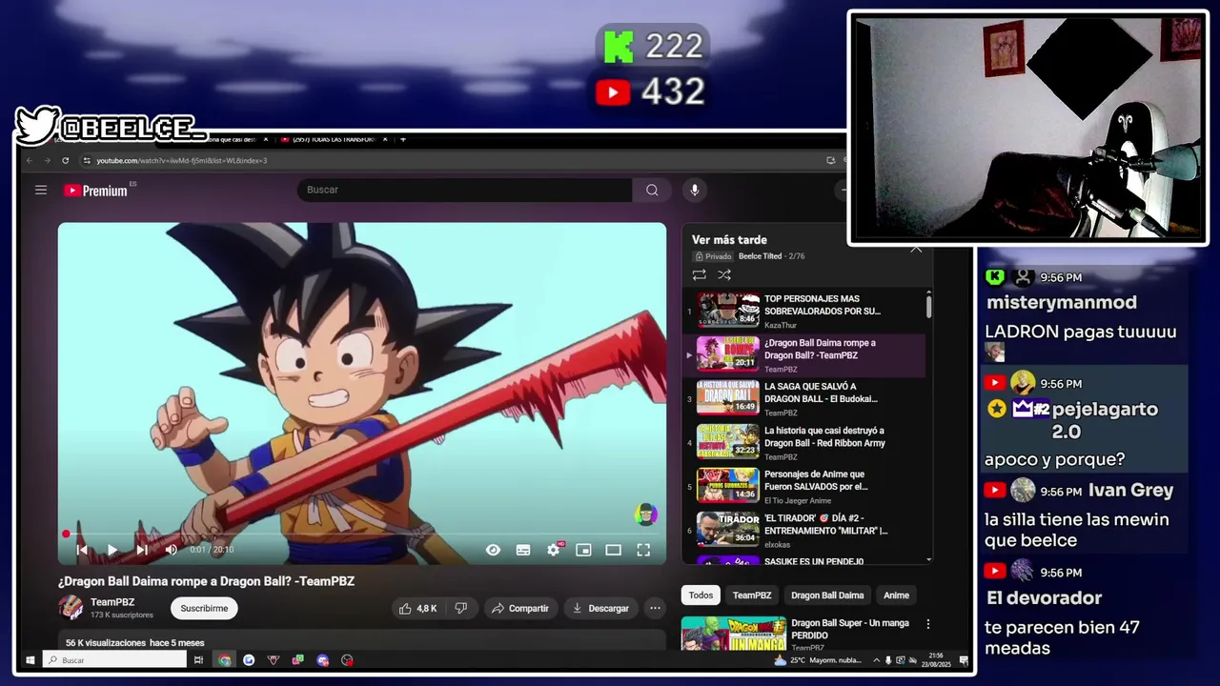The height and width of the screenshot is (686, 1220).
Task: Toggle the eye-shaped player button
Action: (x=493, y=550)
